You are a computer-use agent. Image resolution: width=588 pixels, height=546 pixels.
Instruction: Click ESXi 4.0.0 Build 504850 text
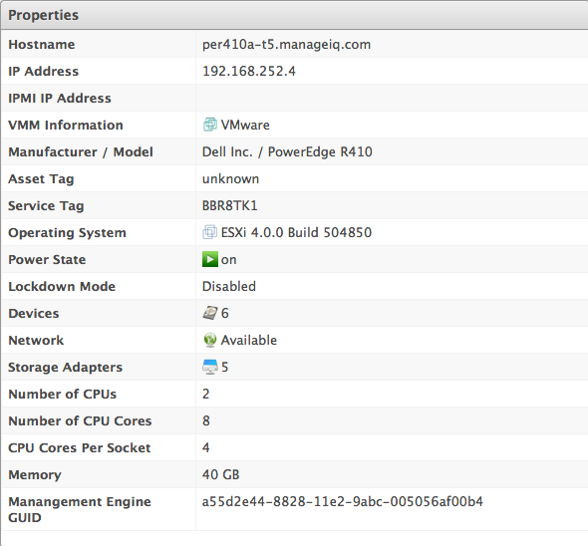[296, 232]
